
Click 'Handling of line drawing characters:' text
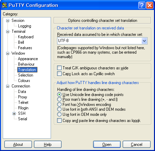(86, 90)
